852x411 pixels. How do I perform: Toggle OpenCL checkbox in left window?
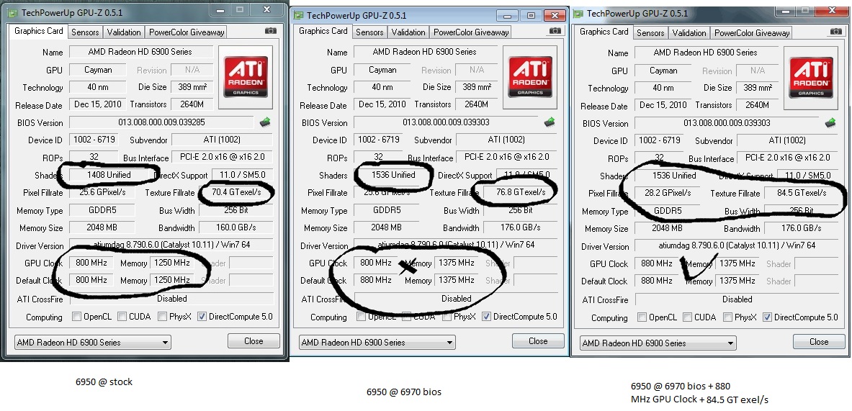(76, 316)
